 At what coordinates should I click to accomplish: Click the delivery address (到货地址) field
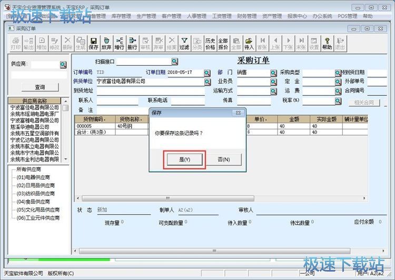pos(151,91)
